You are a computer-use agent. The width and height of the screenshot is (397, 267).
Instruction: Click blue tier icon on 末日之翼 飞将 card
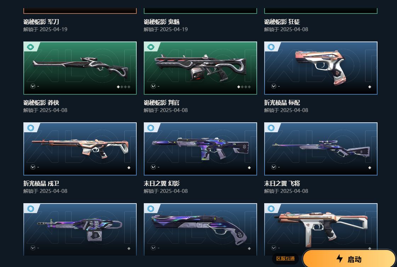click(271, 128)
